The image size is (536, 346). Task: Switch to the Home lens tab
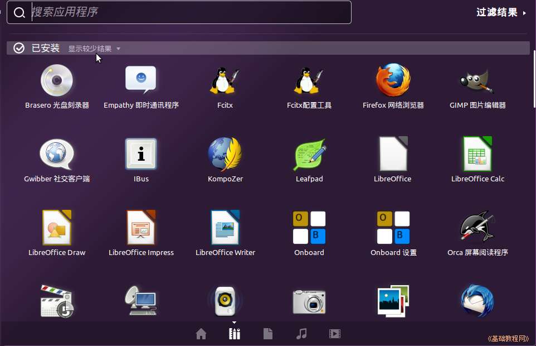201,334
